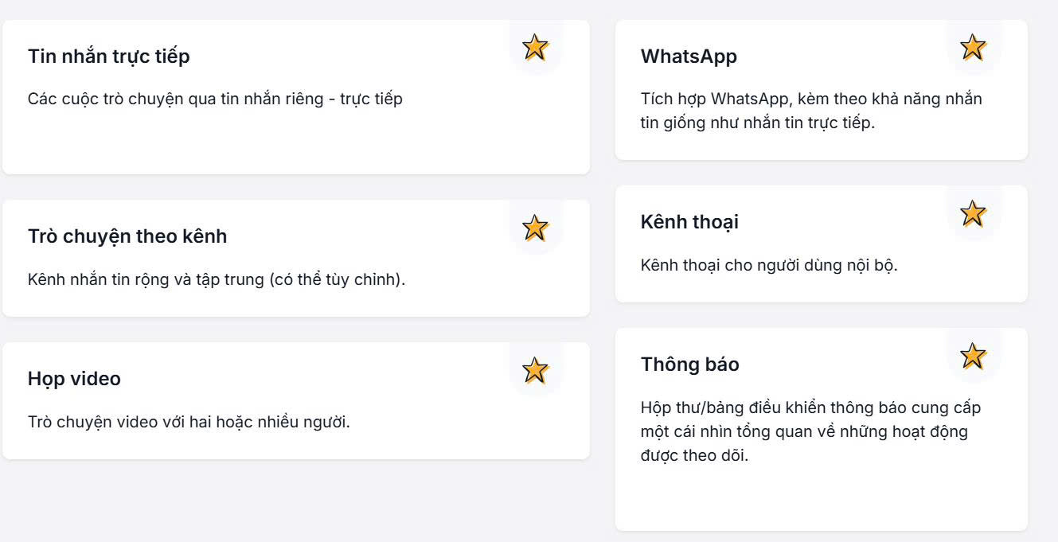The height and width of the screenshot is (542, 1058).
Task: Click the description "Các cuộc trò chuyện qua tin nhắn riêng"
Action: (x=215, y=99)
